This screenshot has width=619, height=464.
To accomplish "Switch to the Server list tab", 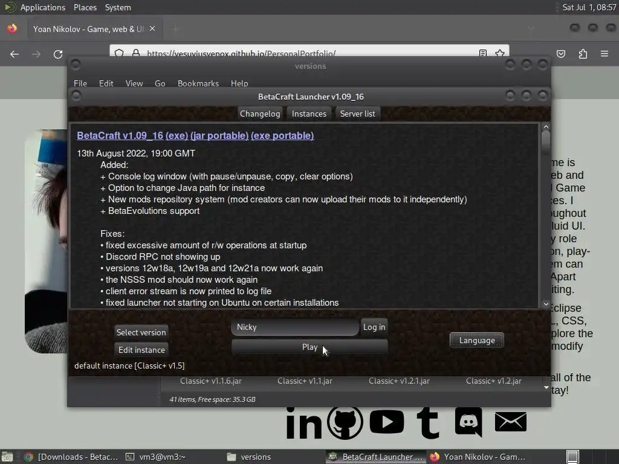I will click(x=358, y=114).
